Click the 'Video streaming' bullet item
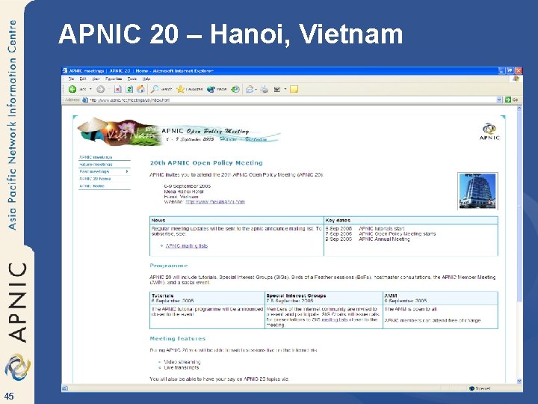This screenshot has height=404, width=538. [182, 362]
